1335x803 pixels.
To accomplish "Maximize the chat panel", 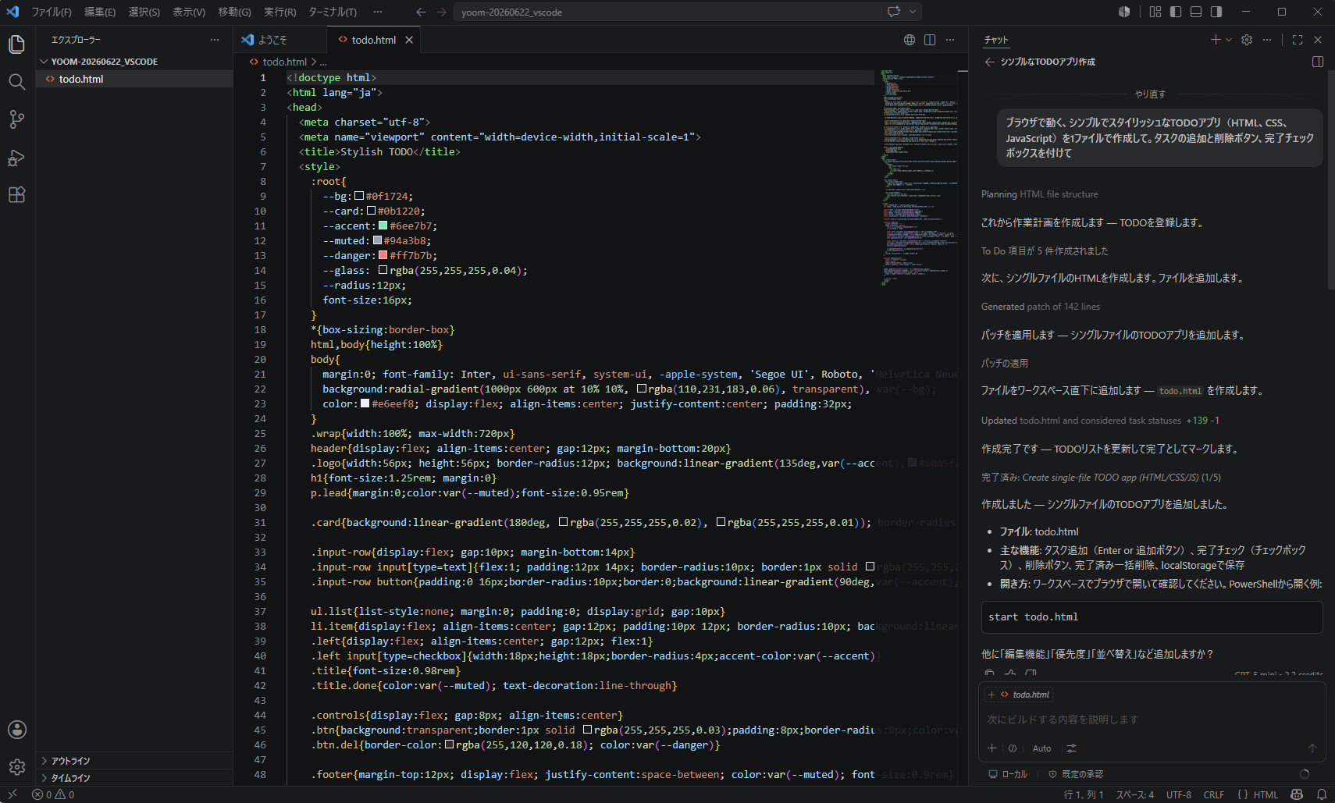I will click(1298, 40).
